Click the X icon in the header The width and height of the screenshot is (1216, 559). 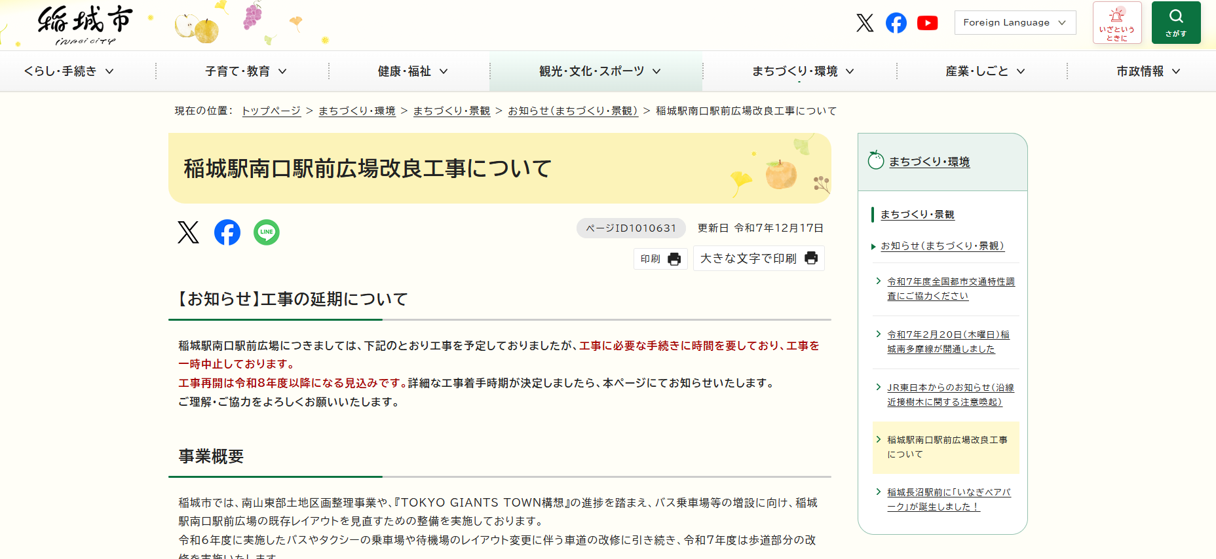tap(865, 23)
